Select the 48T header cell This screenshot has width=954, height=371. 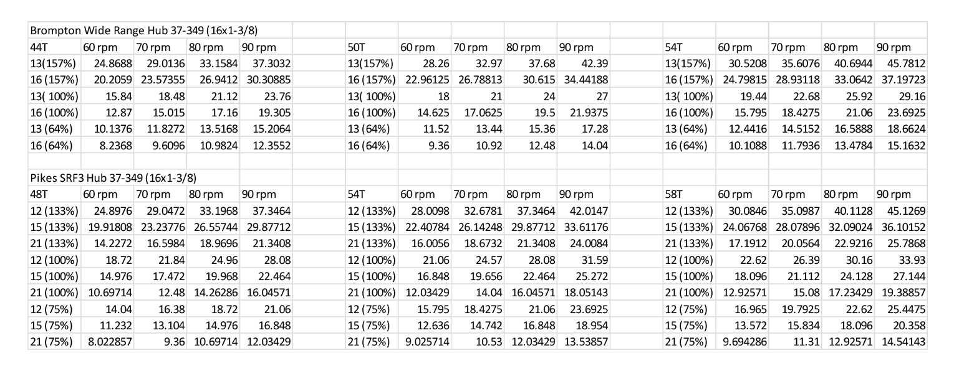pos(54,195)
